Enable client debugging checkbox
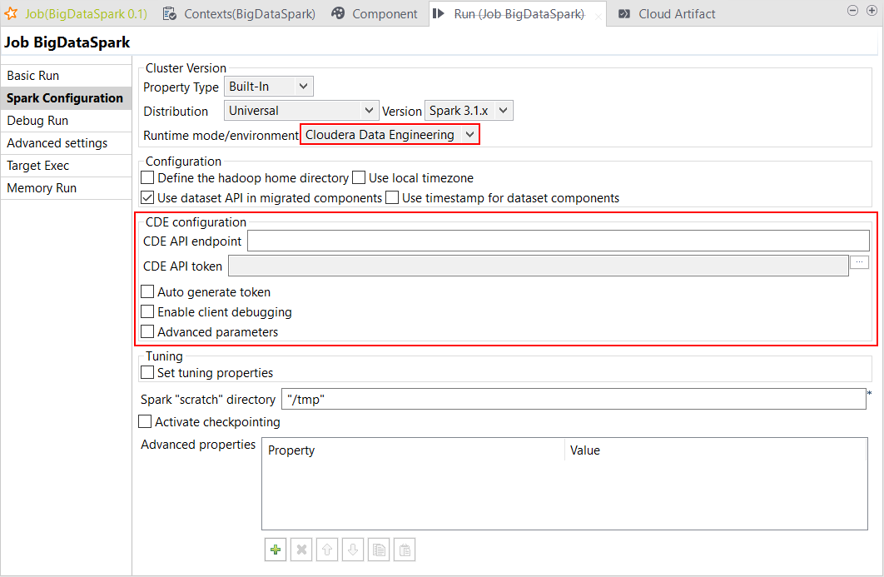 147,311
